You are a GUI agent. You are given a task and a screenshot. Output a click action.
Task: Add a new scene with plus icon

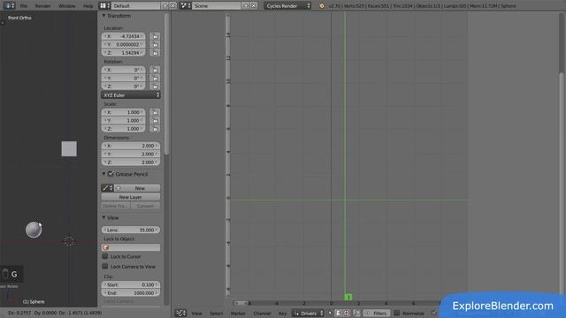246,6
